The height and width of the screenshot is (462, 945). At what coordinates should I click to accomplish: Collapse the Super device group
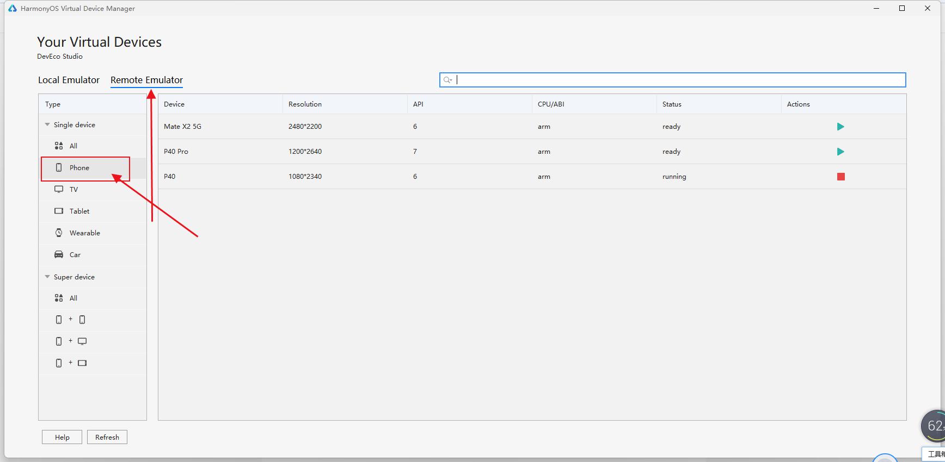point(47,277)
